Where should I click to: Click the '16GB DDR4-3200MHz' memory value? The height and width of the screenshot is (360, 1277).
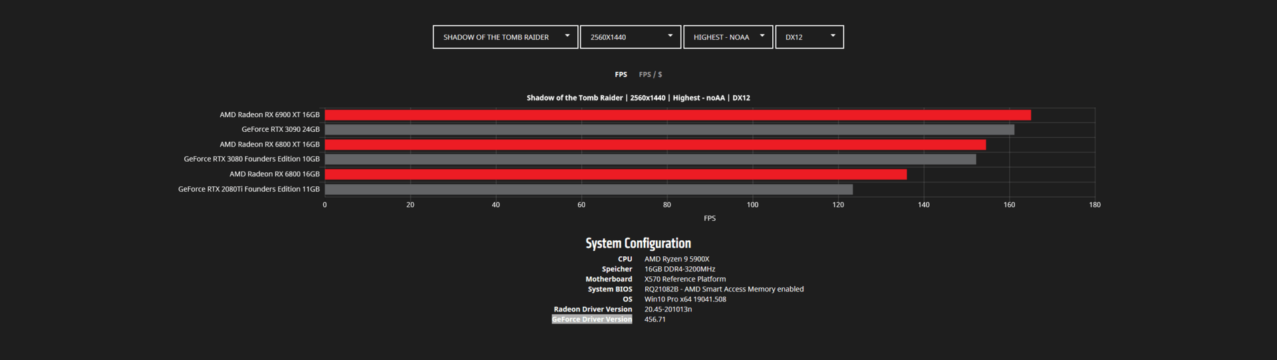coord(680,270)
